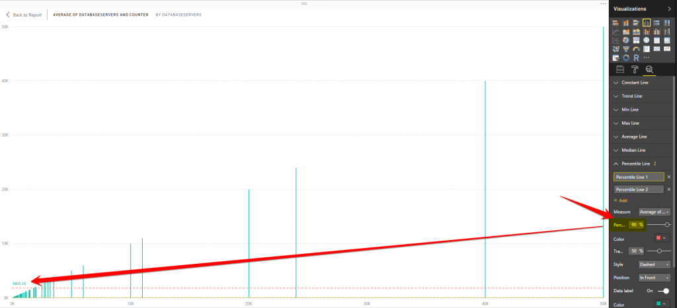Select the Scatter chart visualization
This screenshot has width=677, height=308.
[616, 40]
